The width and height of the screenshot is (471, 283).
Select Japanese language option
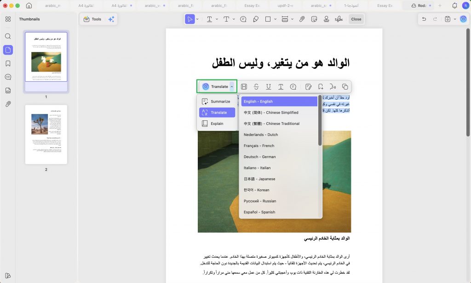coord(279,179)
